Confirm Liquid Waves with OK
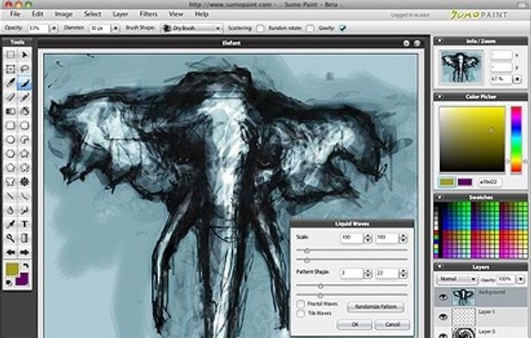The image size is (531, 338). tap(354, 324)
